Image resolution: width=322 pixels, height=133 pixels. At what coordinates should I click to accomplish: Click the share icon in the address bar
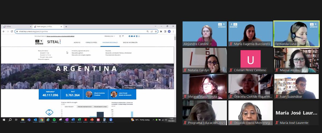point(152,31)
